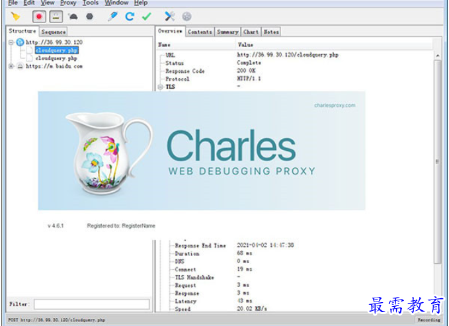
Task: Switch to the Contents tab
Action: [x=200, y=32]
